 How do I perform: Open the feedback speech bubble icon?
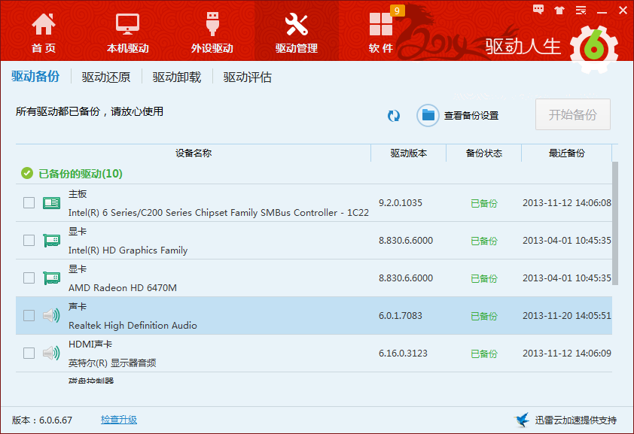538,10
